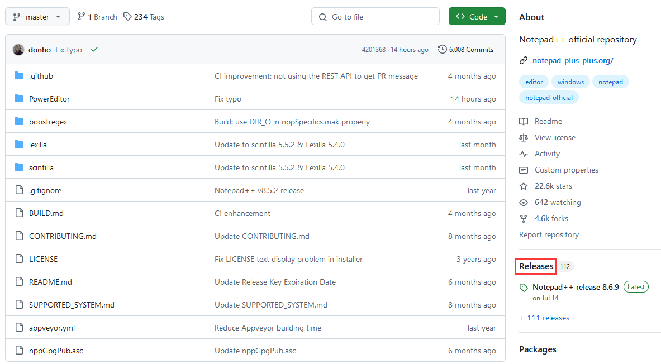Screen dimensions: 661x364
Task: View the 234 Tags link
Action: click(x=144, y=17)
